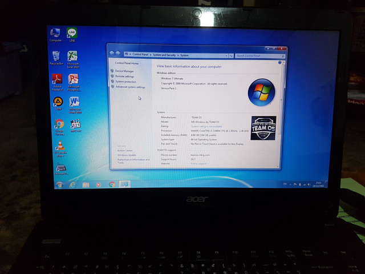Image resolution: width=365 pixels, height=274 pixels.
Task: Click the Forward navigation button
Action: (118, 54)
